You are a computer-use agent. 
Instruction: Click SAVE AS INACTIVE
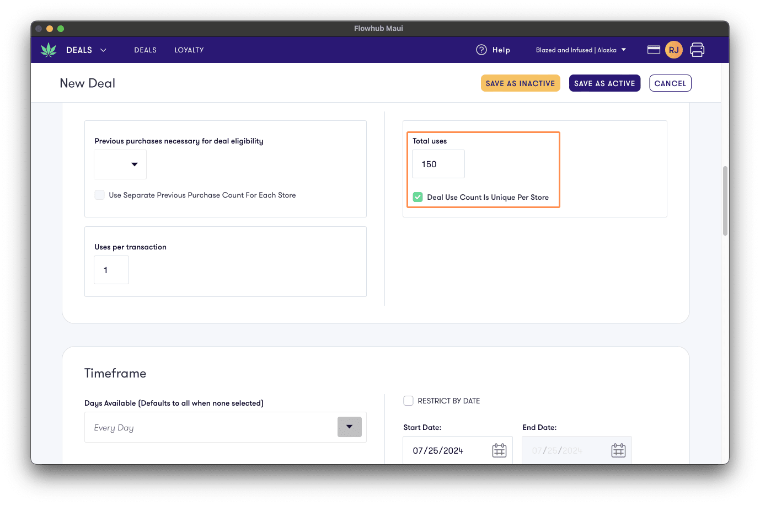(x=520, y=83)
